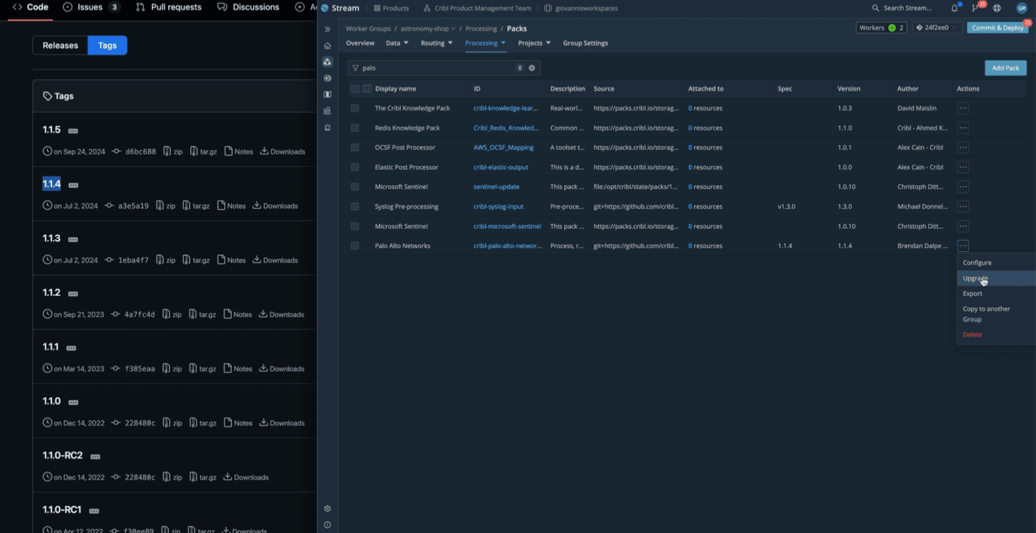Expand the collapsed sidebar with double chevron
This screenshot has height=533, width=1036.
coord(327,29)
